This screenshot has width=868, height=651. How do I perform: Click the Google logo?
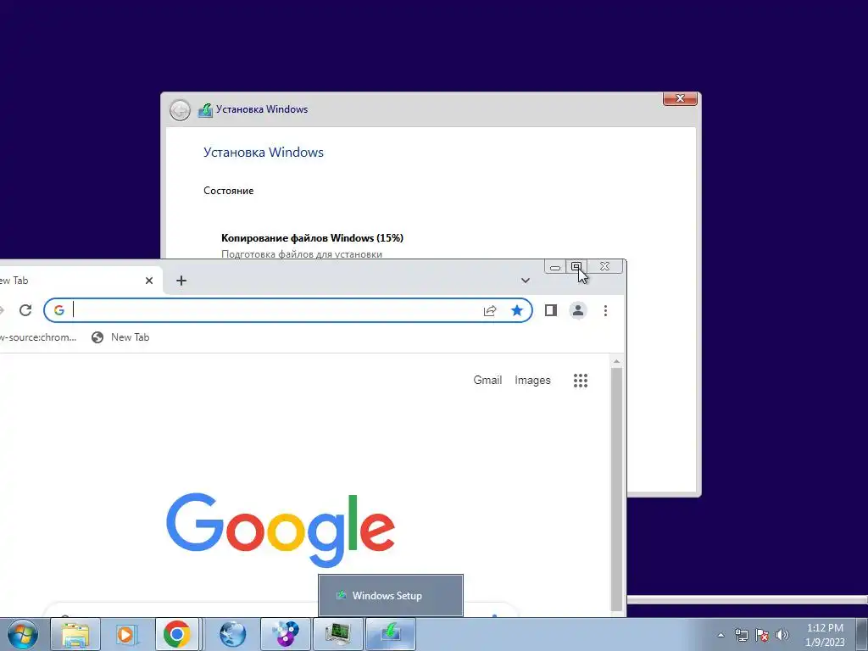point(281,529)
